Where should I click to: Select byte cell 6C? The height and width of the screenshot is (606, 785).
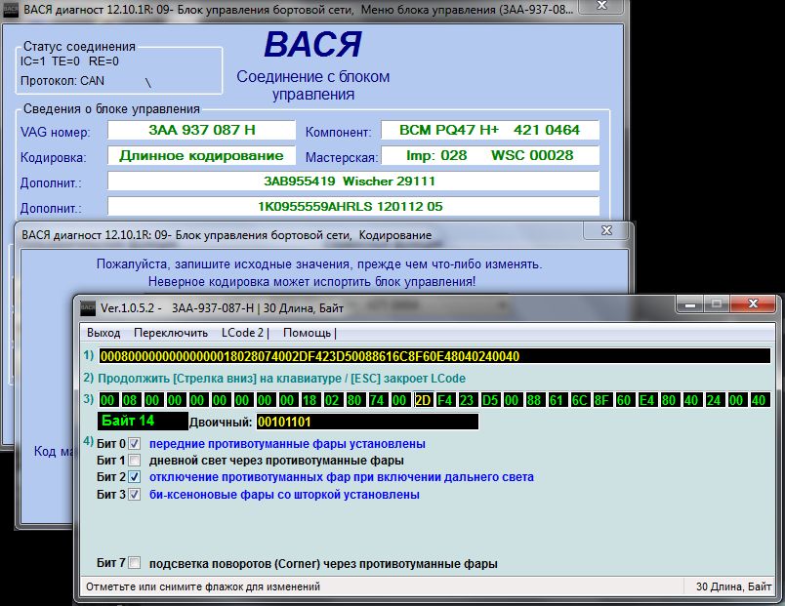coord(579,400)
